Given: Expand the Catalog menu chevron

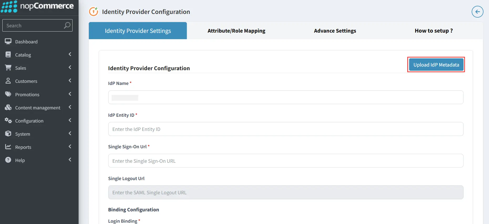Looking at the screenshot, I should point(70,54).
